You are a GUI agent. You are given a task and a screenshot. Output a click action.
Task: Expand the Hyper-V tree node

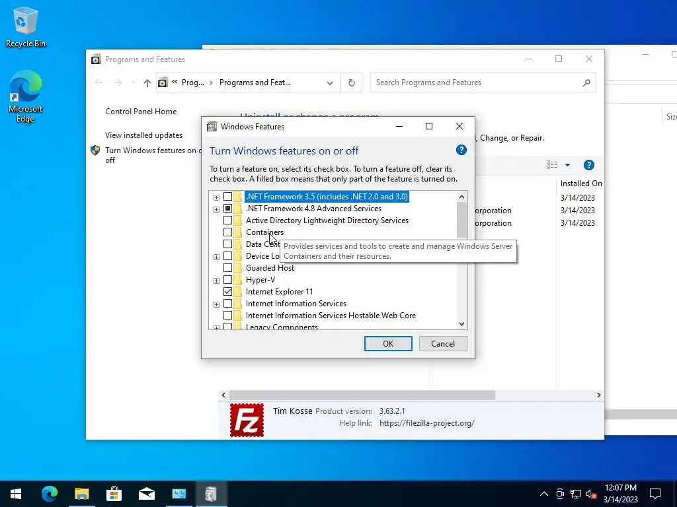216,281
